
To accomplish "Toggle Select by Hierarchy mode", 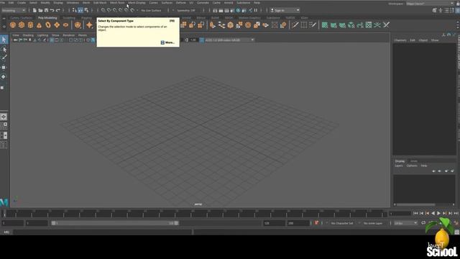I will [75, 10].
